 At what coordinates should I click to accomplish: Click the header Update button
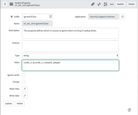click(120, 4)
